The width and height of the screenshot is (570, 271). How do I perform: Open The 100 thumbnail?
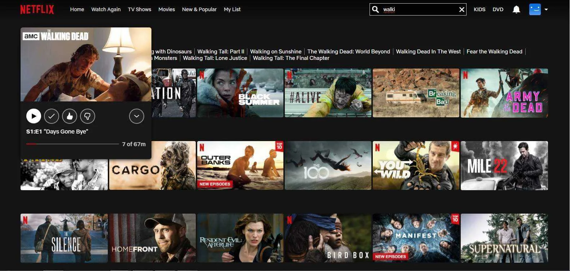328,165
